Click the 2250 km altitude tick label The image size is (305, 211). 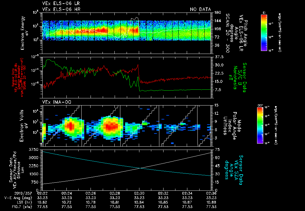point(33,166)
